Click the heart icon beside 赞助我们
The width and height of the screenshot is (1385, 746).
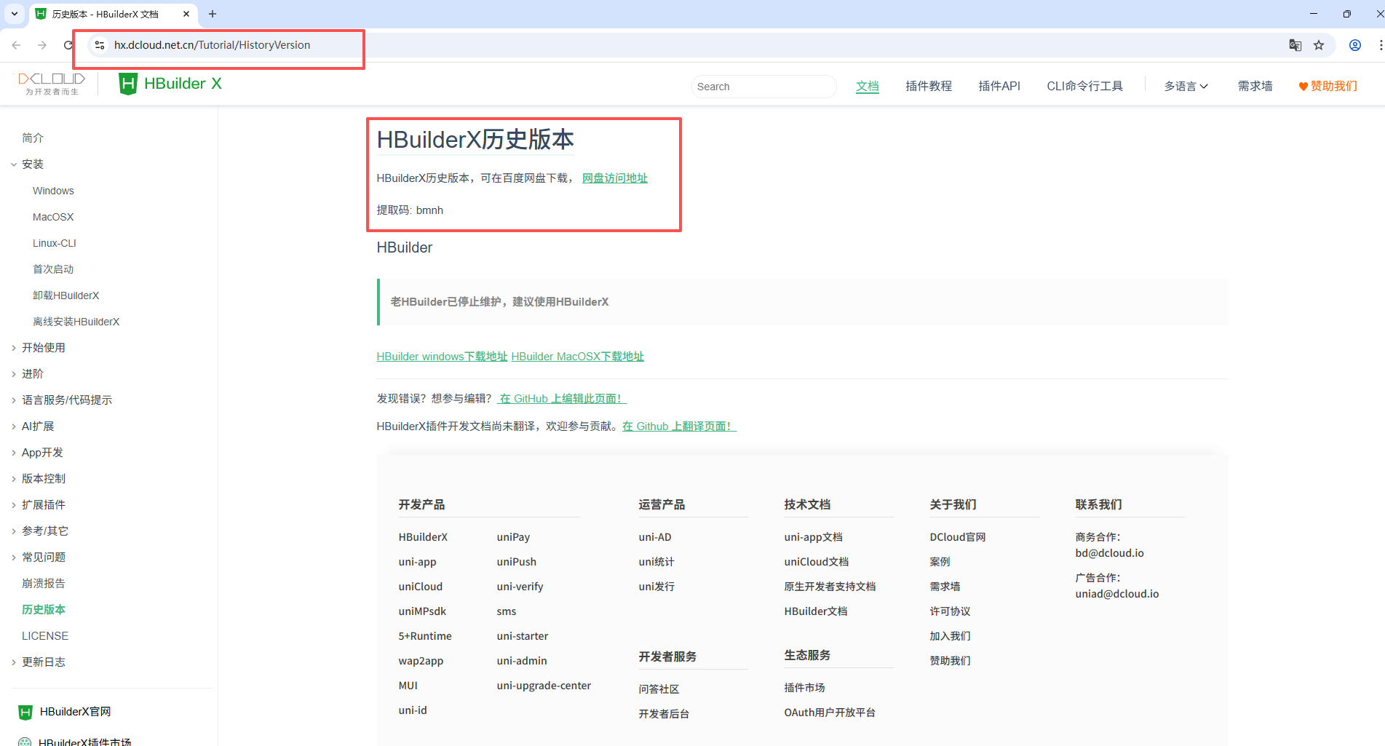1303,87
